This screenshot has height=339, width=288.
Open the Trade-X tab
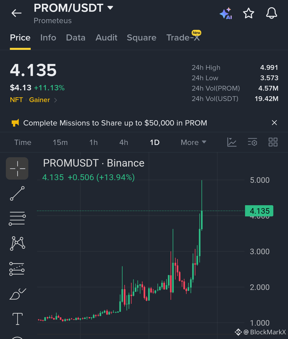tap(183, 38)
